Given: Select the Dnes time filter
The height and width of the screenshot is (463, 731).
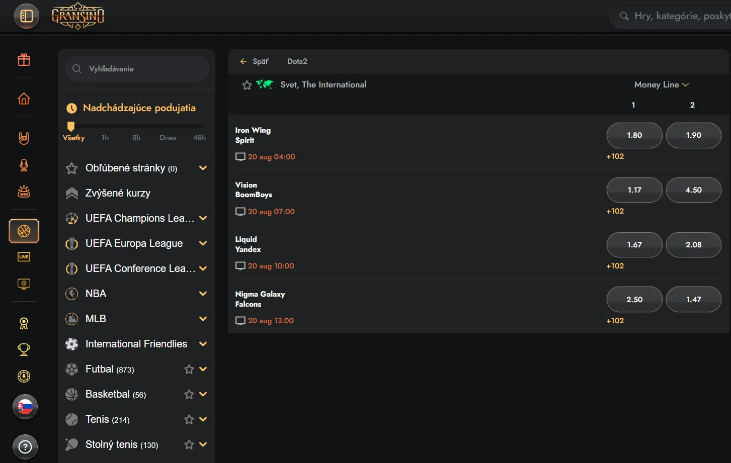Looking at the screenshot, I should [168, 138].
